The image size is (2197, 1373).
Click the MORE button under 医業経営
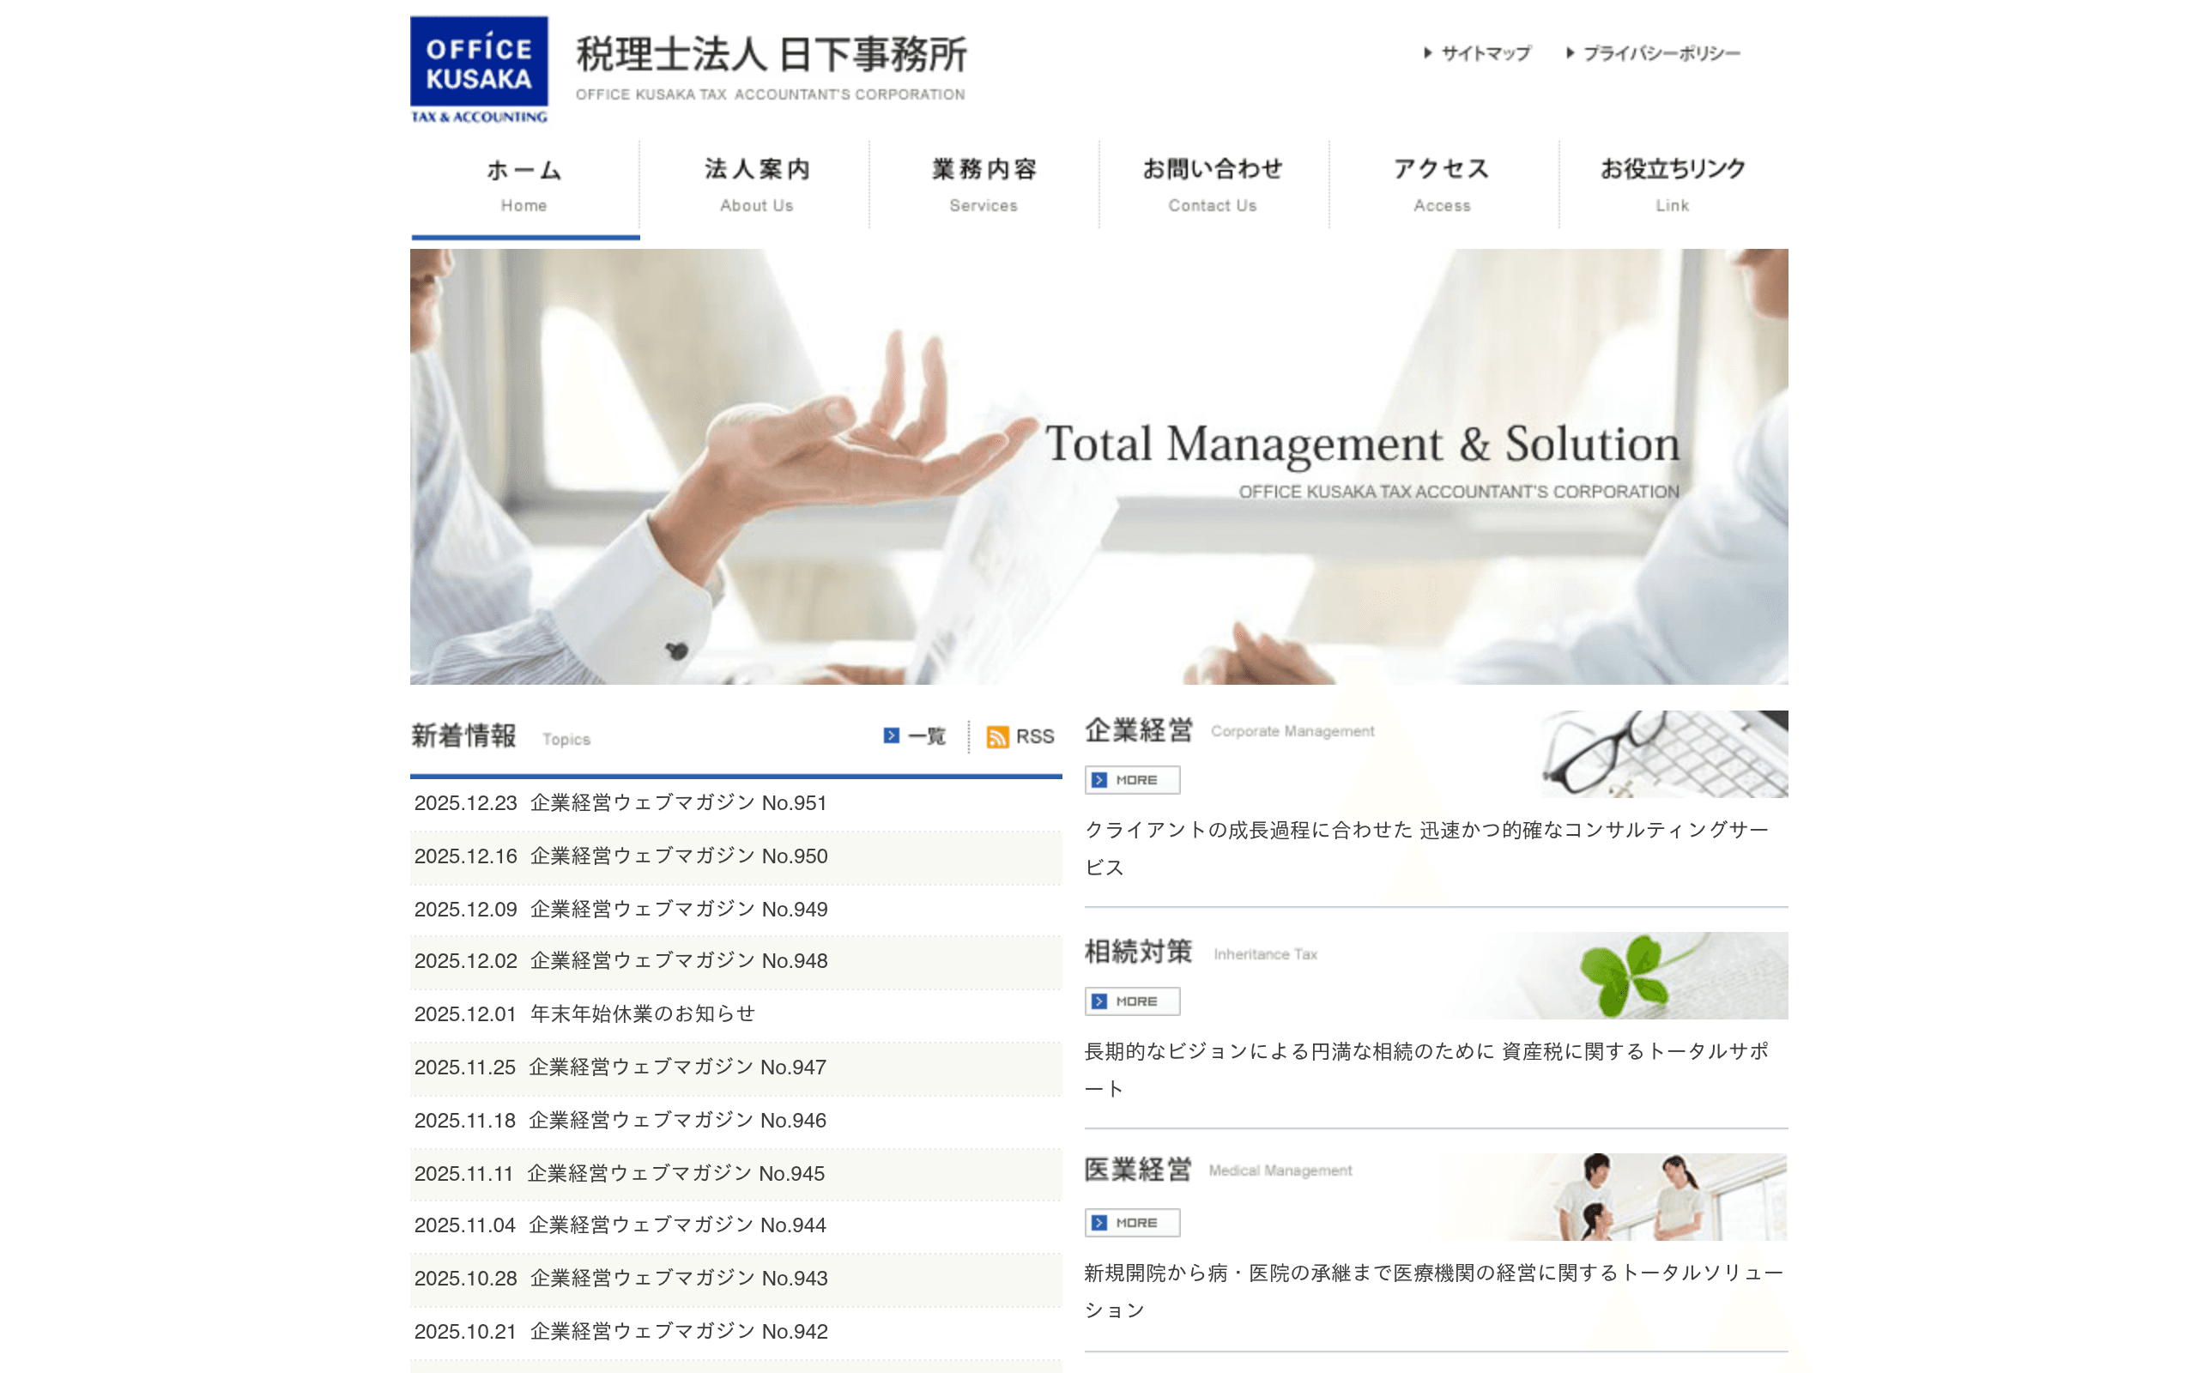click(x=1130, y=1222)
